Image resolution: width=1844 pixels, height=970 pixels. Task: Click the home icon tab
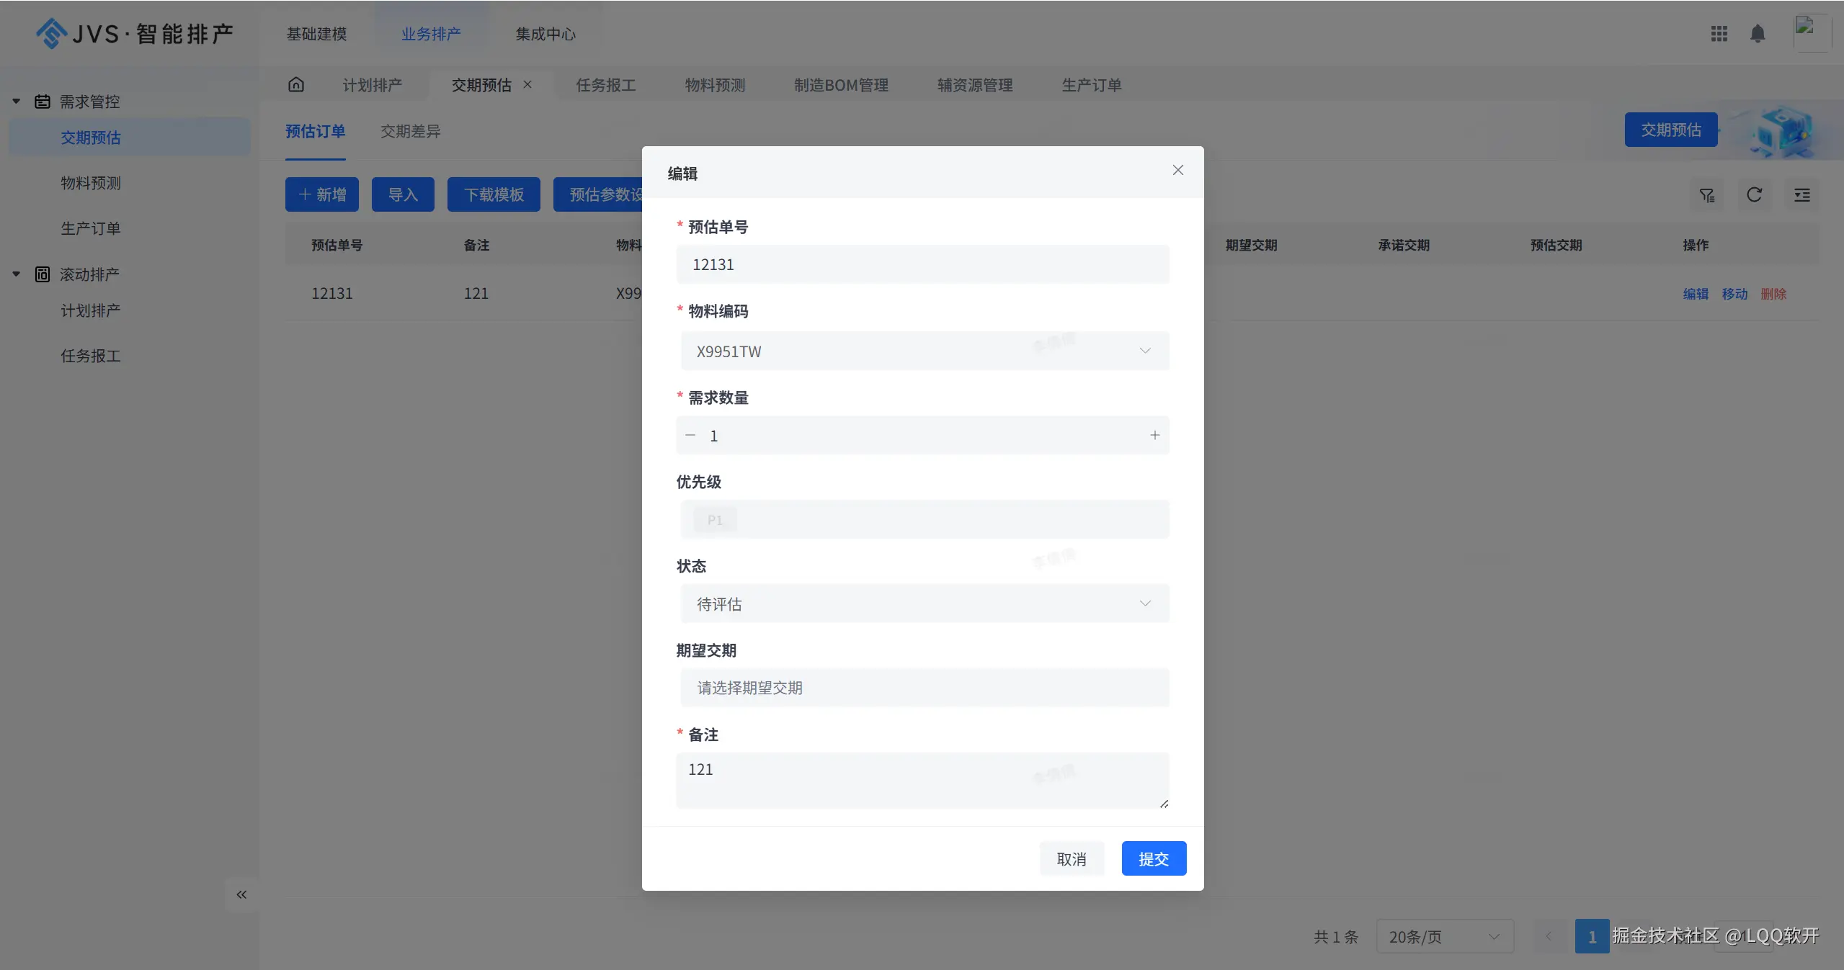point(296,84)
